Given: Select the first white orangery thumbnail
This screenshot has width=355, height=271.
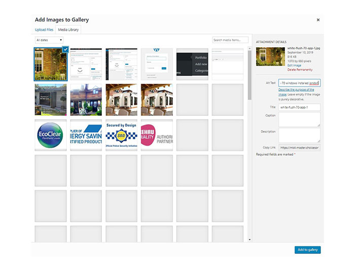Looking at the screenshot, I should click(x=121, y=100).
